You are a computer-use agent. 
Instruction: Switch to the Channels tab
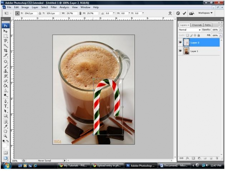click(197, 25)
